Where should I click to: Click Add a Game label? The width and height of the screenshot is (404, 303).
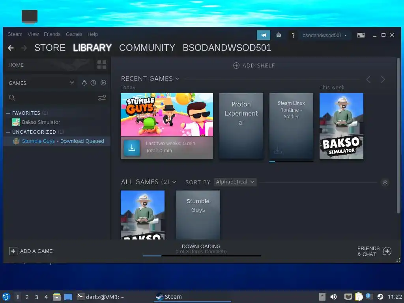(36, 251)
